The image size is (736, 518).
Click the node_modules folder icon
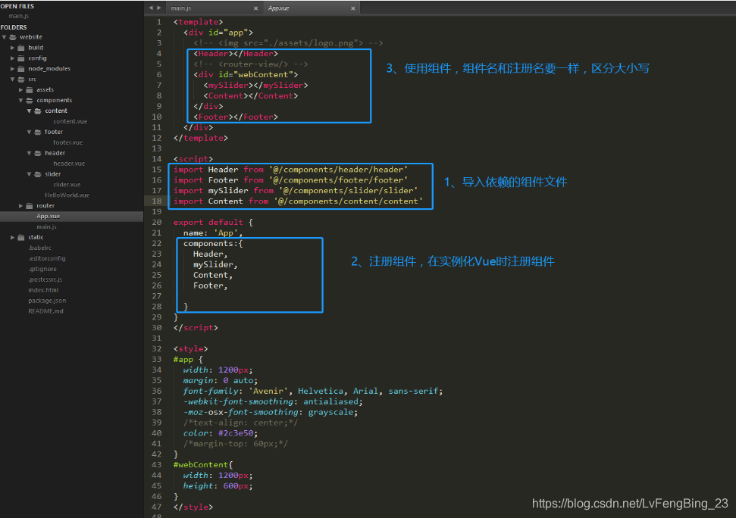21,68
